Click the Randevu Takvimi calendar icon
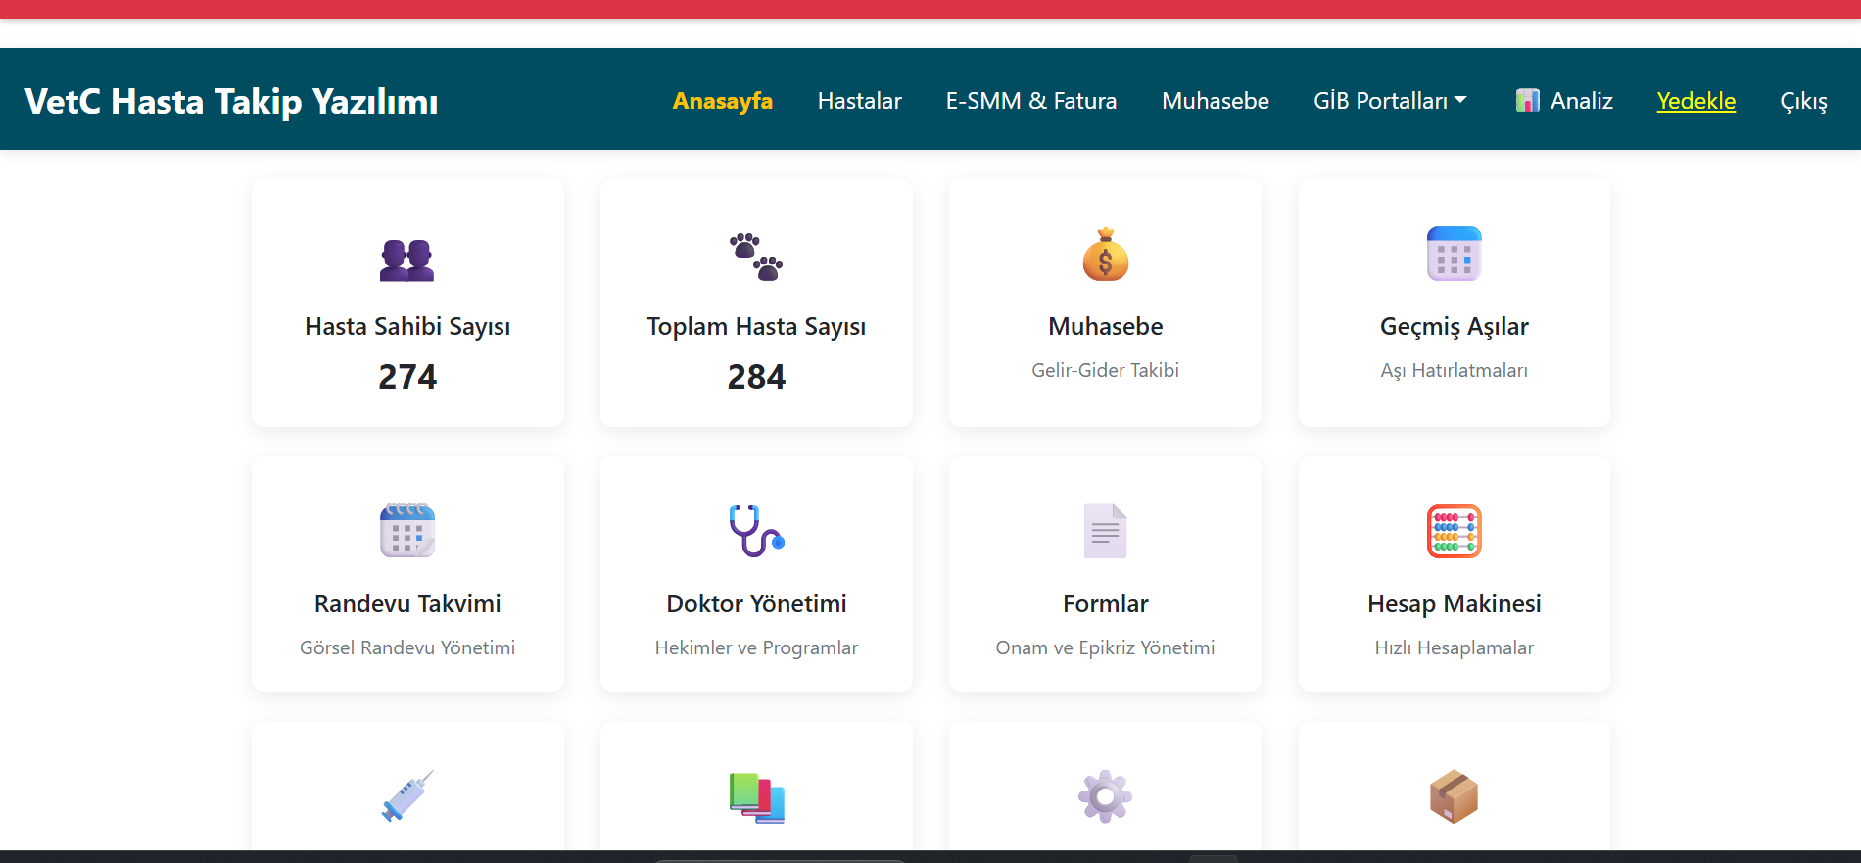Screen dimensions: 1861x863 pyautogui.click(x=407, y=530)
